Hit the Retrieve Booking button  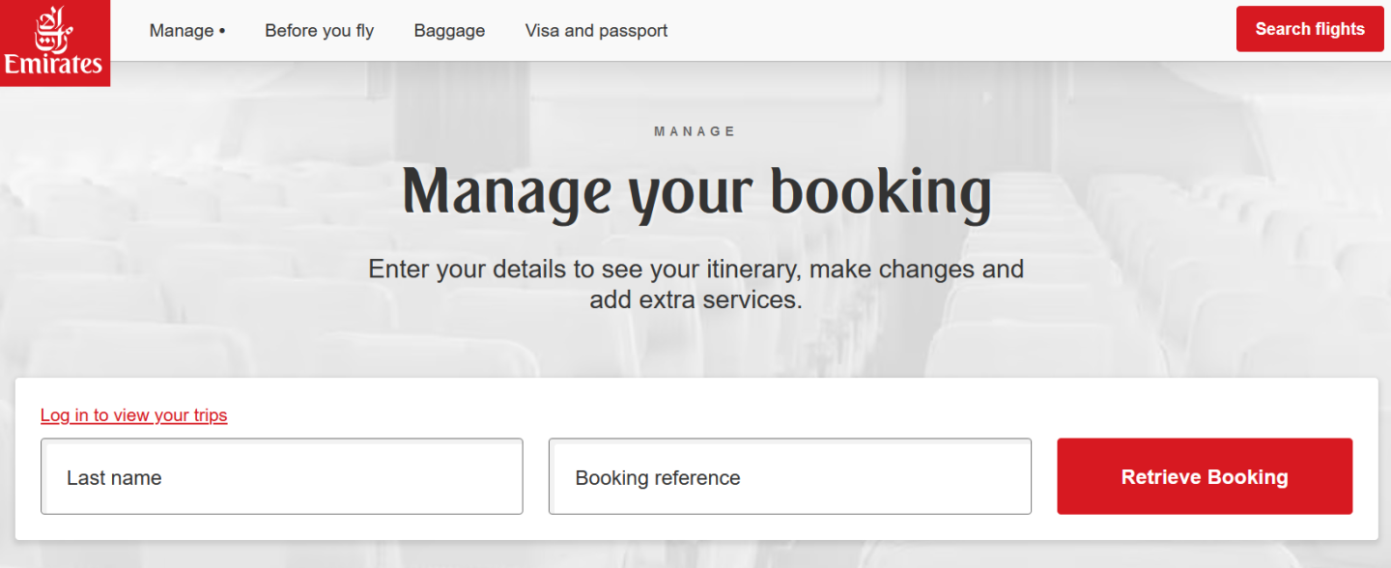tap(1204, 476)
